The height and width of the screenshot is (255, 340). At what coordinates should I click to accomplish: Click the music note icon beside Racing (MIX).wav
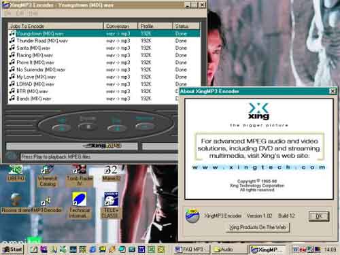click(12, 55)
